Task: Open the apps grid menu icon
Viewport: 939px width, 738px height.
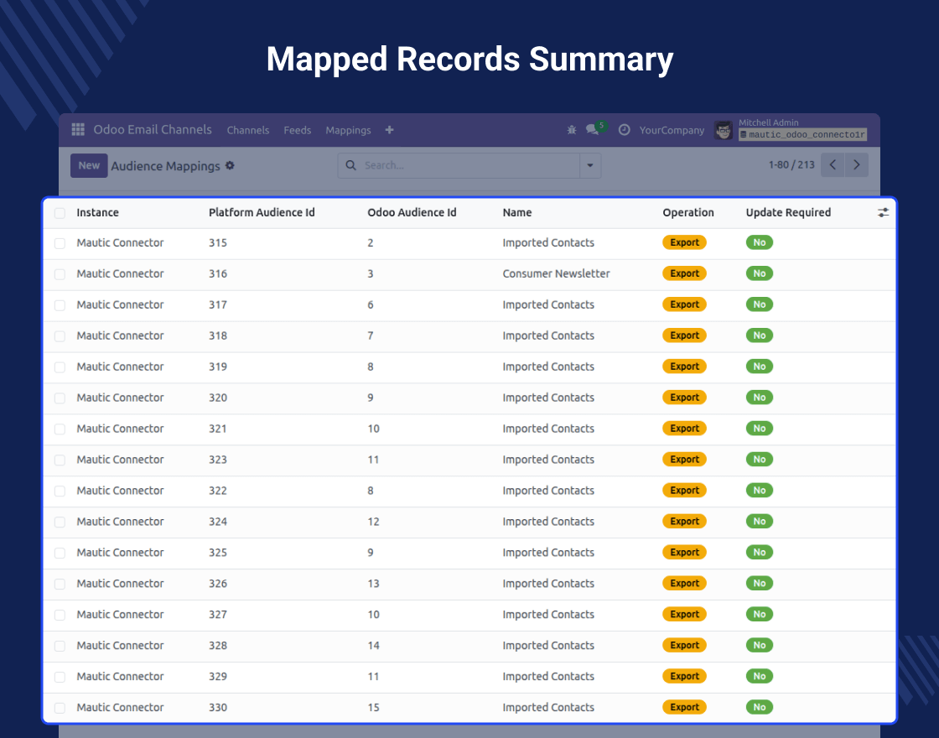Action: 78,129
